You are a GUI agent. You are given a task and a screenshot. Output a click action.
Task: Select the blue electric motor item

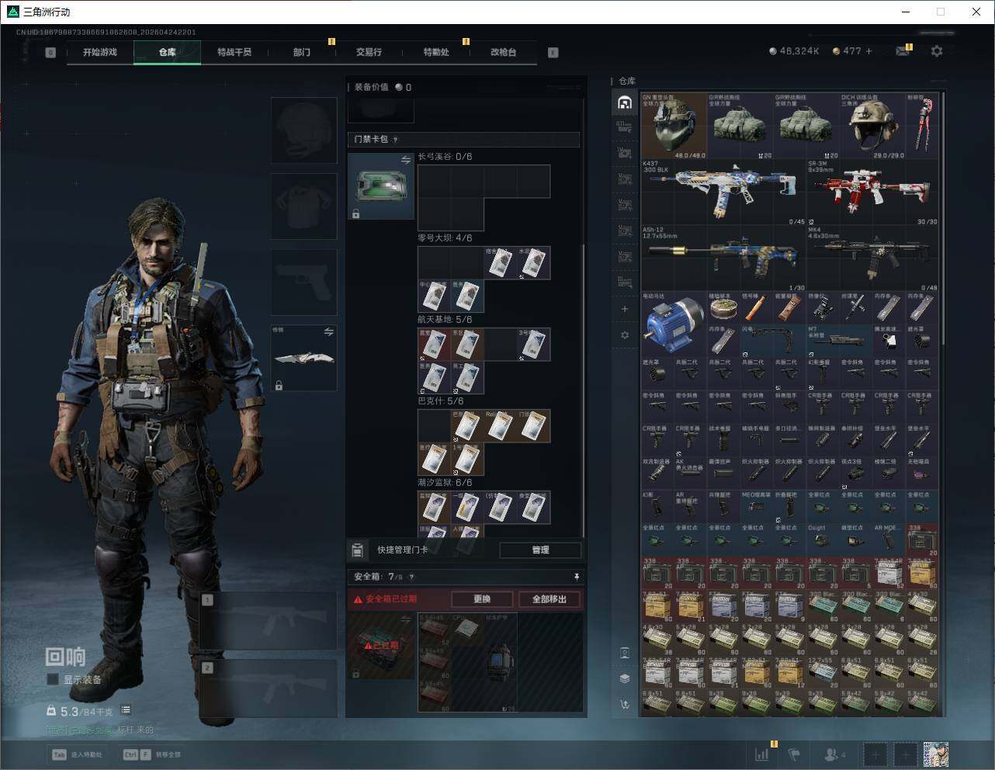674,324
